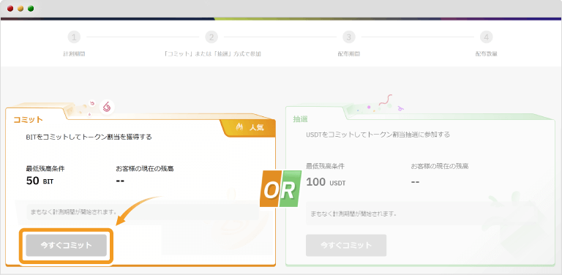Click the 計測期間 step label
The image size is (562, 275).
74,54
